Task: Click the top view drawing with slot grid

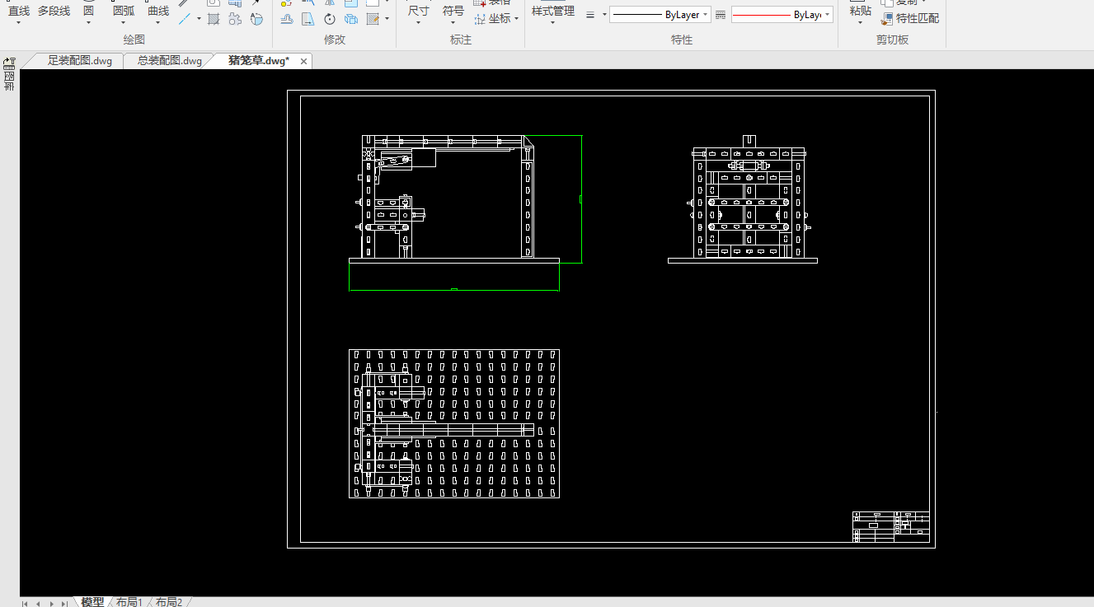Action: [454, 423]
